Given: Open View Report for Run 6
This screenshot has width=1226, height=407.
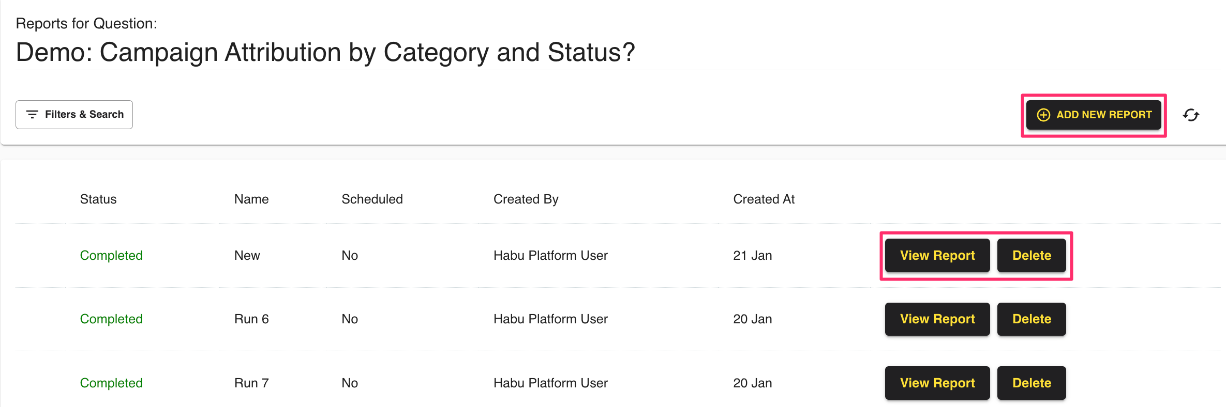Looking at the screenshot, I should [x=937, y=319].
